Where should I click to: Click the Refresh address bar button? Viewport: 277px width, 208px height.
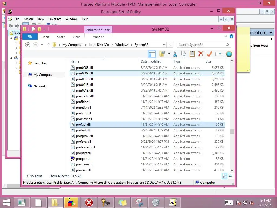click(170, 45)
